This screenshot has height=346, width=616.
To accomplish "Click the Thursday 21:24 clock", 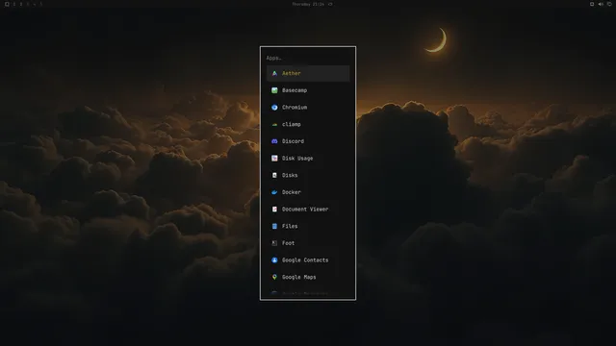I will (308, 4).
